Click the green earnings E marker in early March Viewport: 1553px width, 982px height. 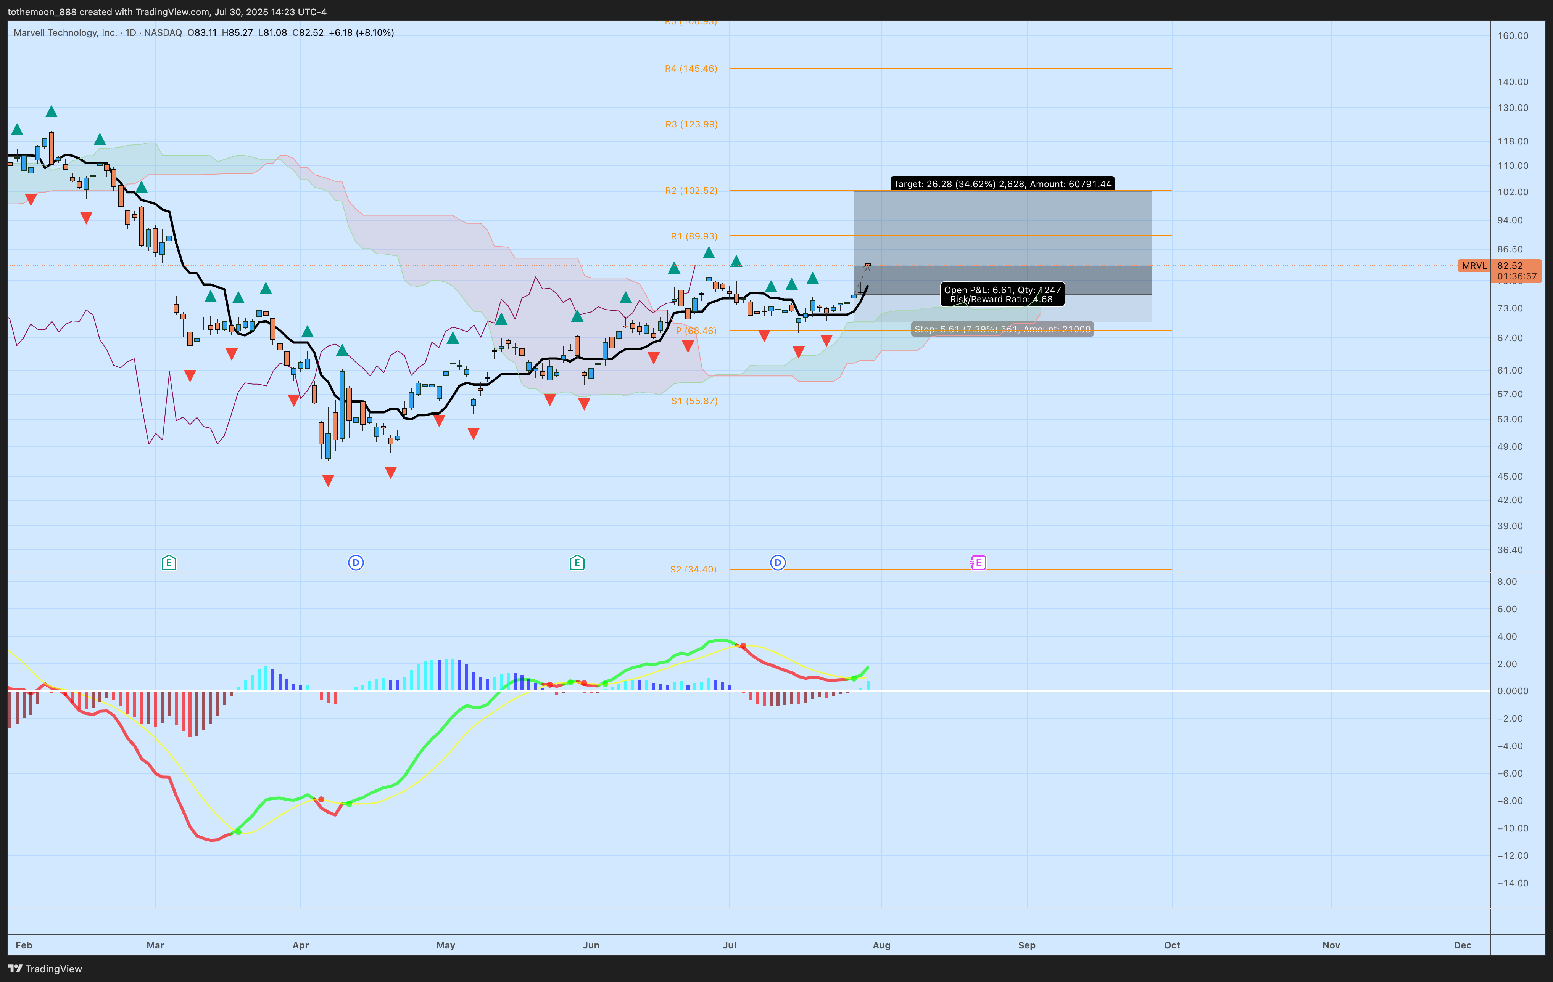(x=169, y=563)
